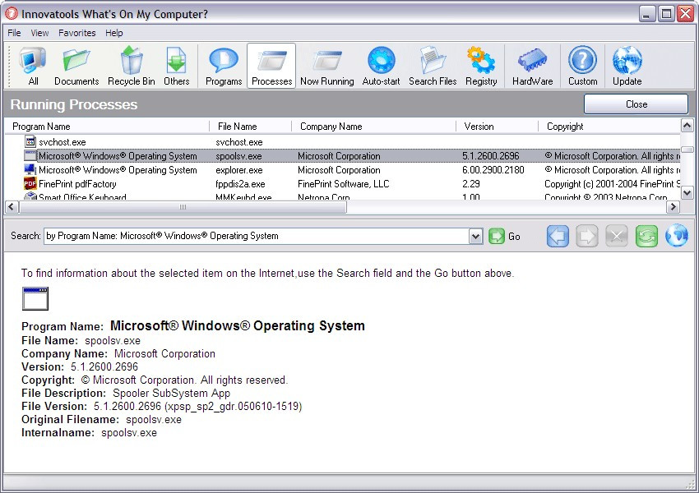Show Documents category
Screen dimensions: 699x493
pyautogui.click(x=76, y=66)
